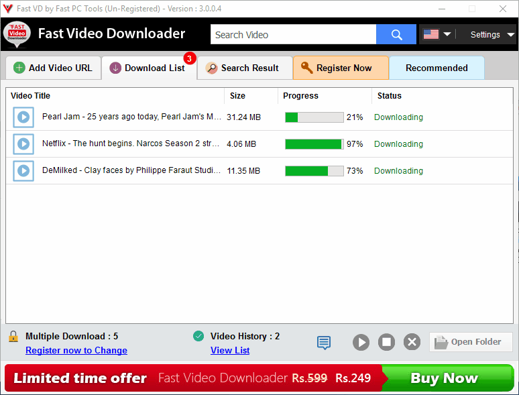519x395 pixels.
Task: Click the 11.35 MB size cell
Action: [x=243, y=171]
